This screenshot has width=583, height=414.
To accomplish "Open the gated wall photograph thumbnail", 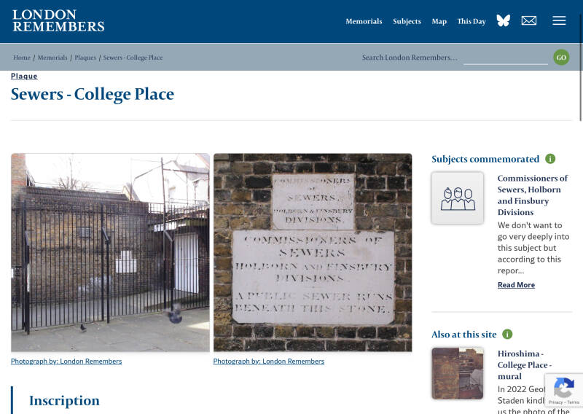I will click(110, 252).
